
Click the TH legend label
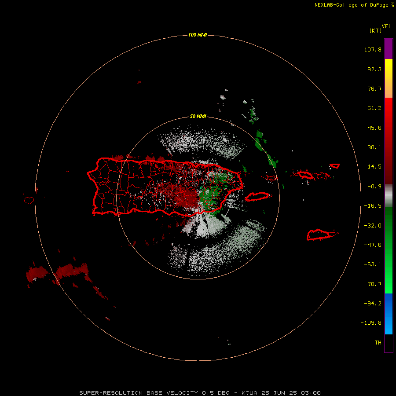coord(378,343)
